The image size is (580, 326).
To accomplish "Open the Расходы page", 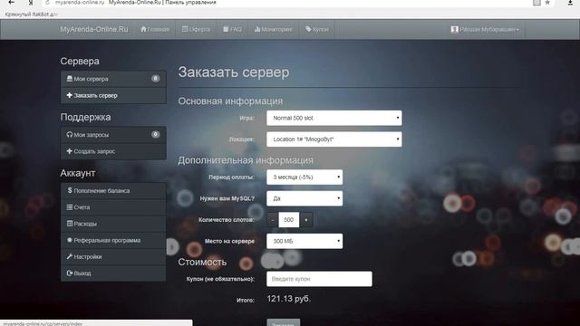I will [113, 224].
